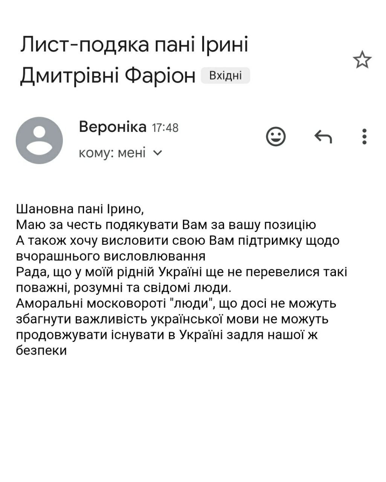386x482 pixels.
Task: Tap the emoji reaction smiley icon
Action: (276, 136)
